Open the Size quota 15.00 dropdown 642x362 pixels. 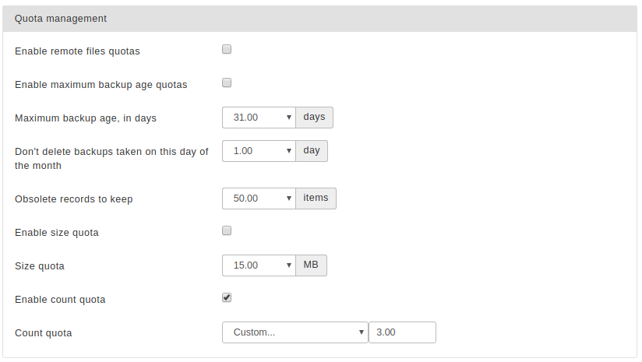click(x=259, y=265)
